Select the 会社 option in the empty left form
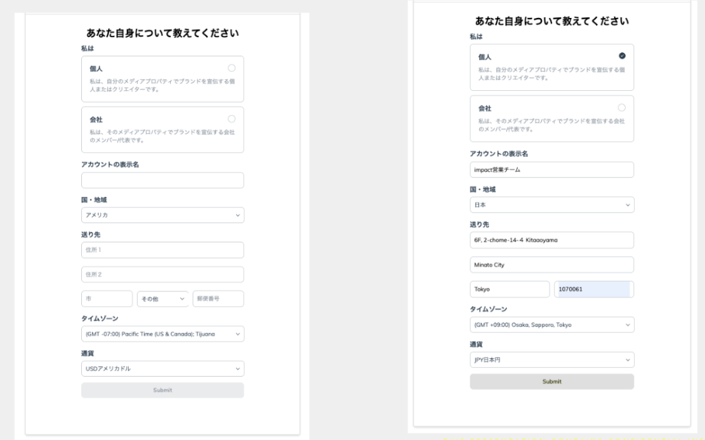This screenshot has height=440, width=705. [231, 118]
